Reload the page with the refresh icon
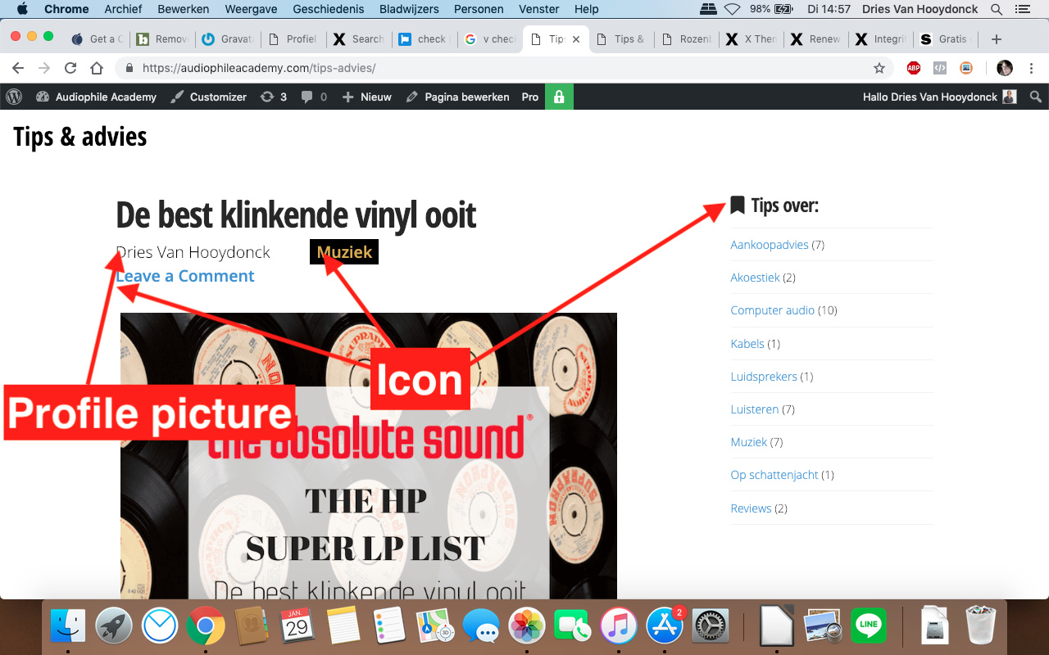 click(x=70, y=68)
